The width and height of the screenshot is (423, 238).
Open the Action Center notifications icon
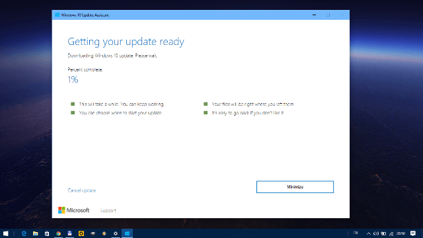click(x=412, y=233)
